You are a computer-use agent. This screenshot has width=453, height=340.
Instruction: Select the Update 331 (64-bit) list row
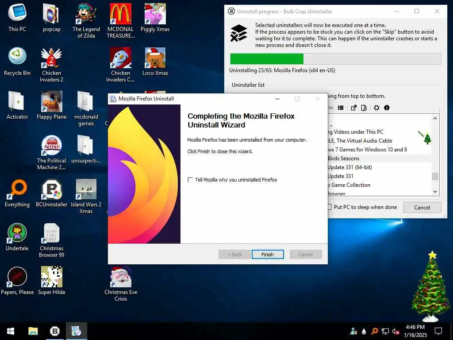point(379,167)
